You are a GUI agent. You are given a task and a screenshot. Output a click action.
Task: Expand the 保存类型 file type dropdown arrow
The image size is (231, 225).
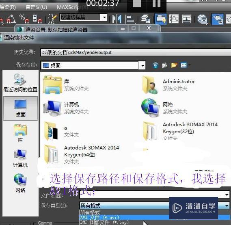tap(227, 206)
